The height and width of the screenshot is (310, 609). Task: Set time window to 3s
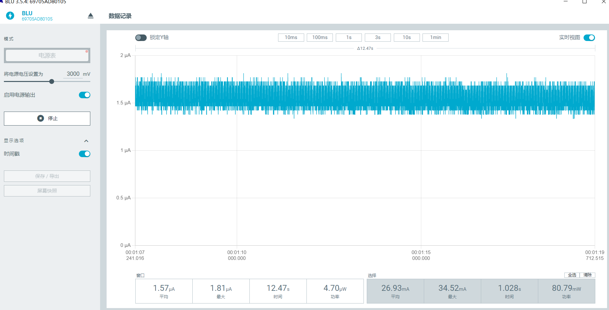tap(378, 37)
